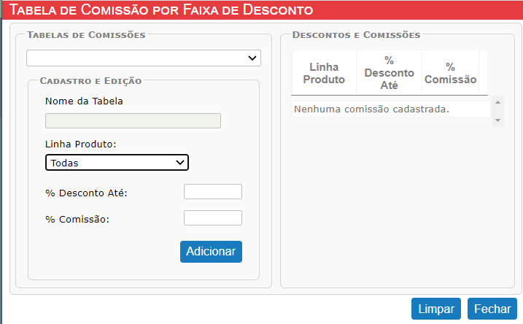Click the Adicionar button
Viewport: 523px width, 324px height.
[211, 252]
